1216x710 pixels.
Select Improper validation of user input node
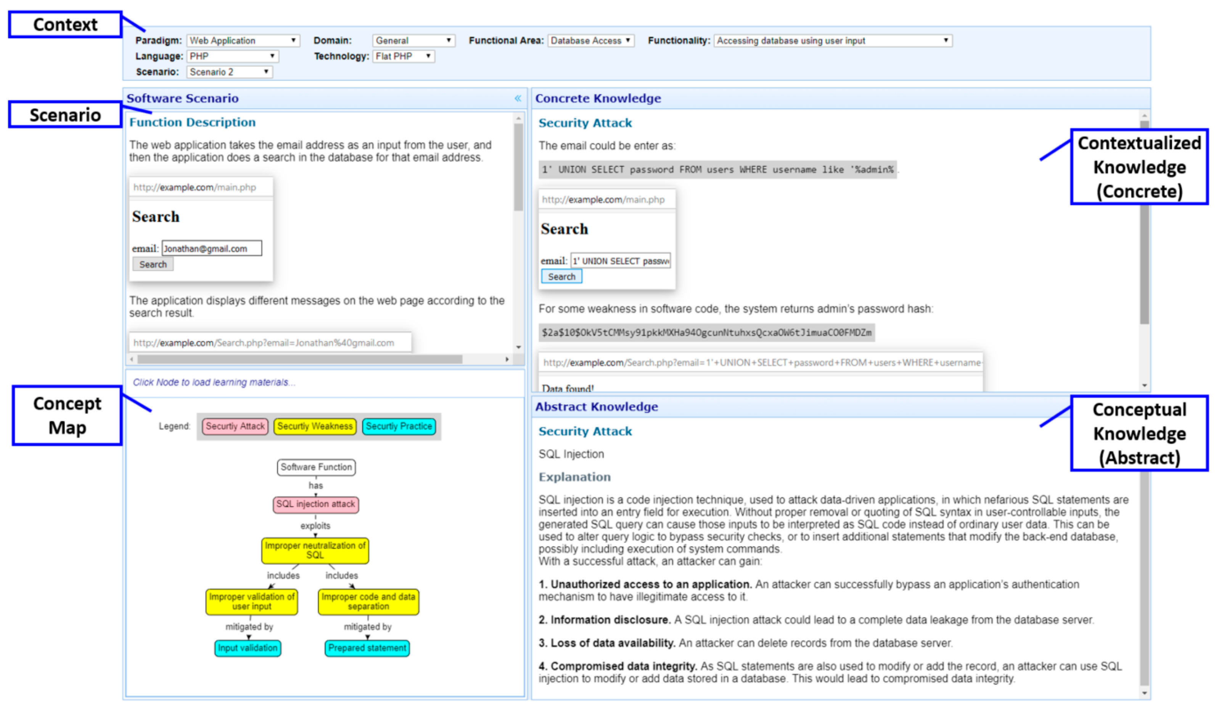pyautogui.click(x=251, y=602)
